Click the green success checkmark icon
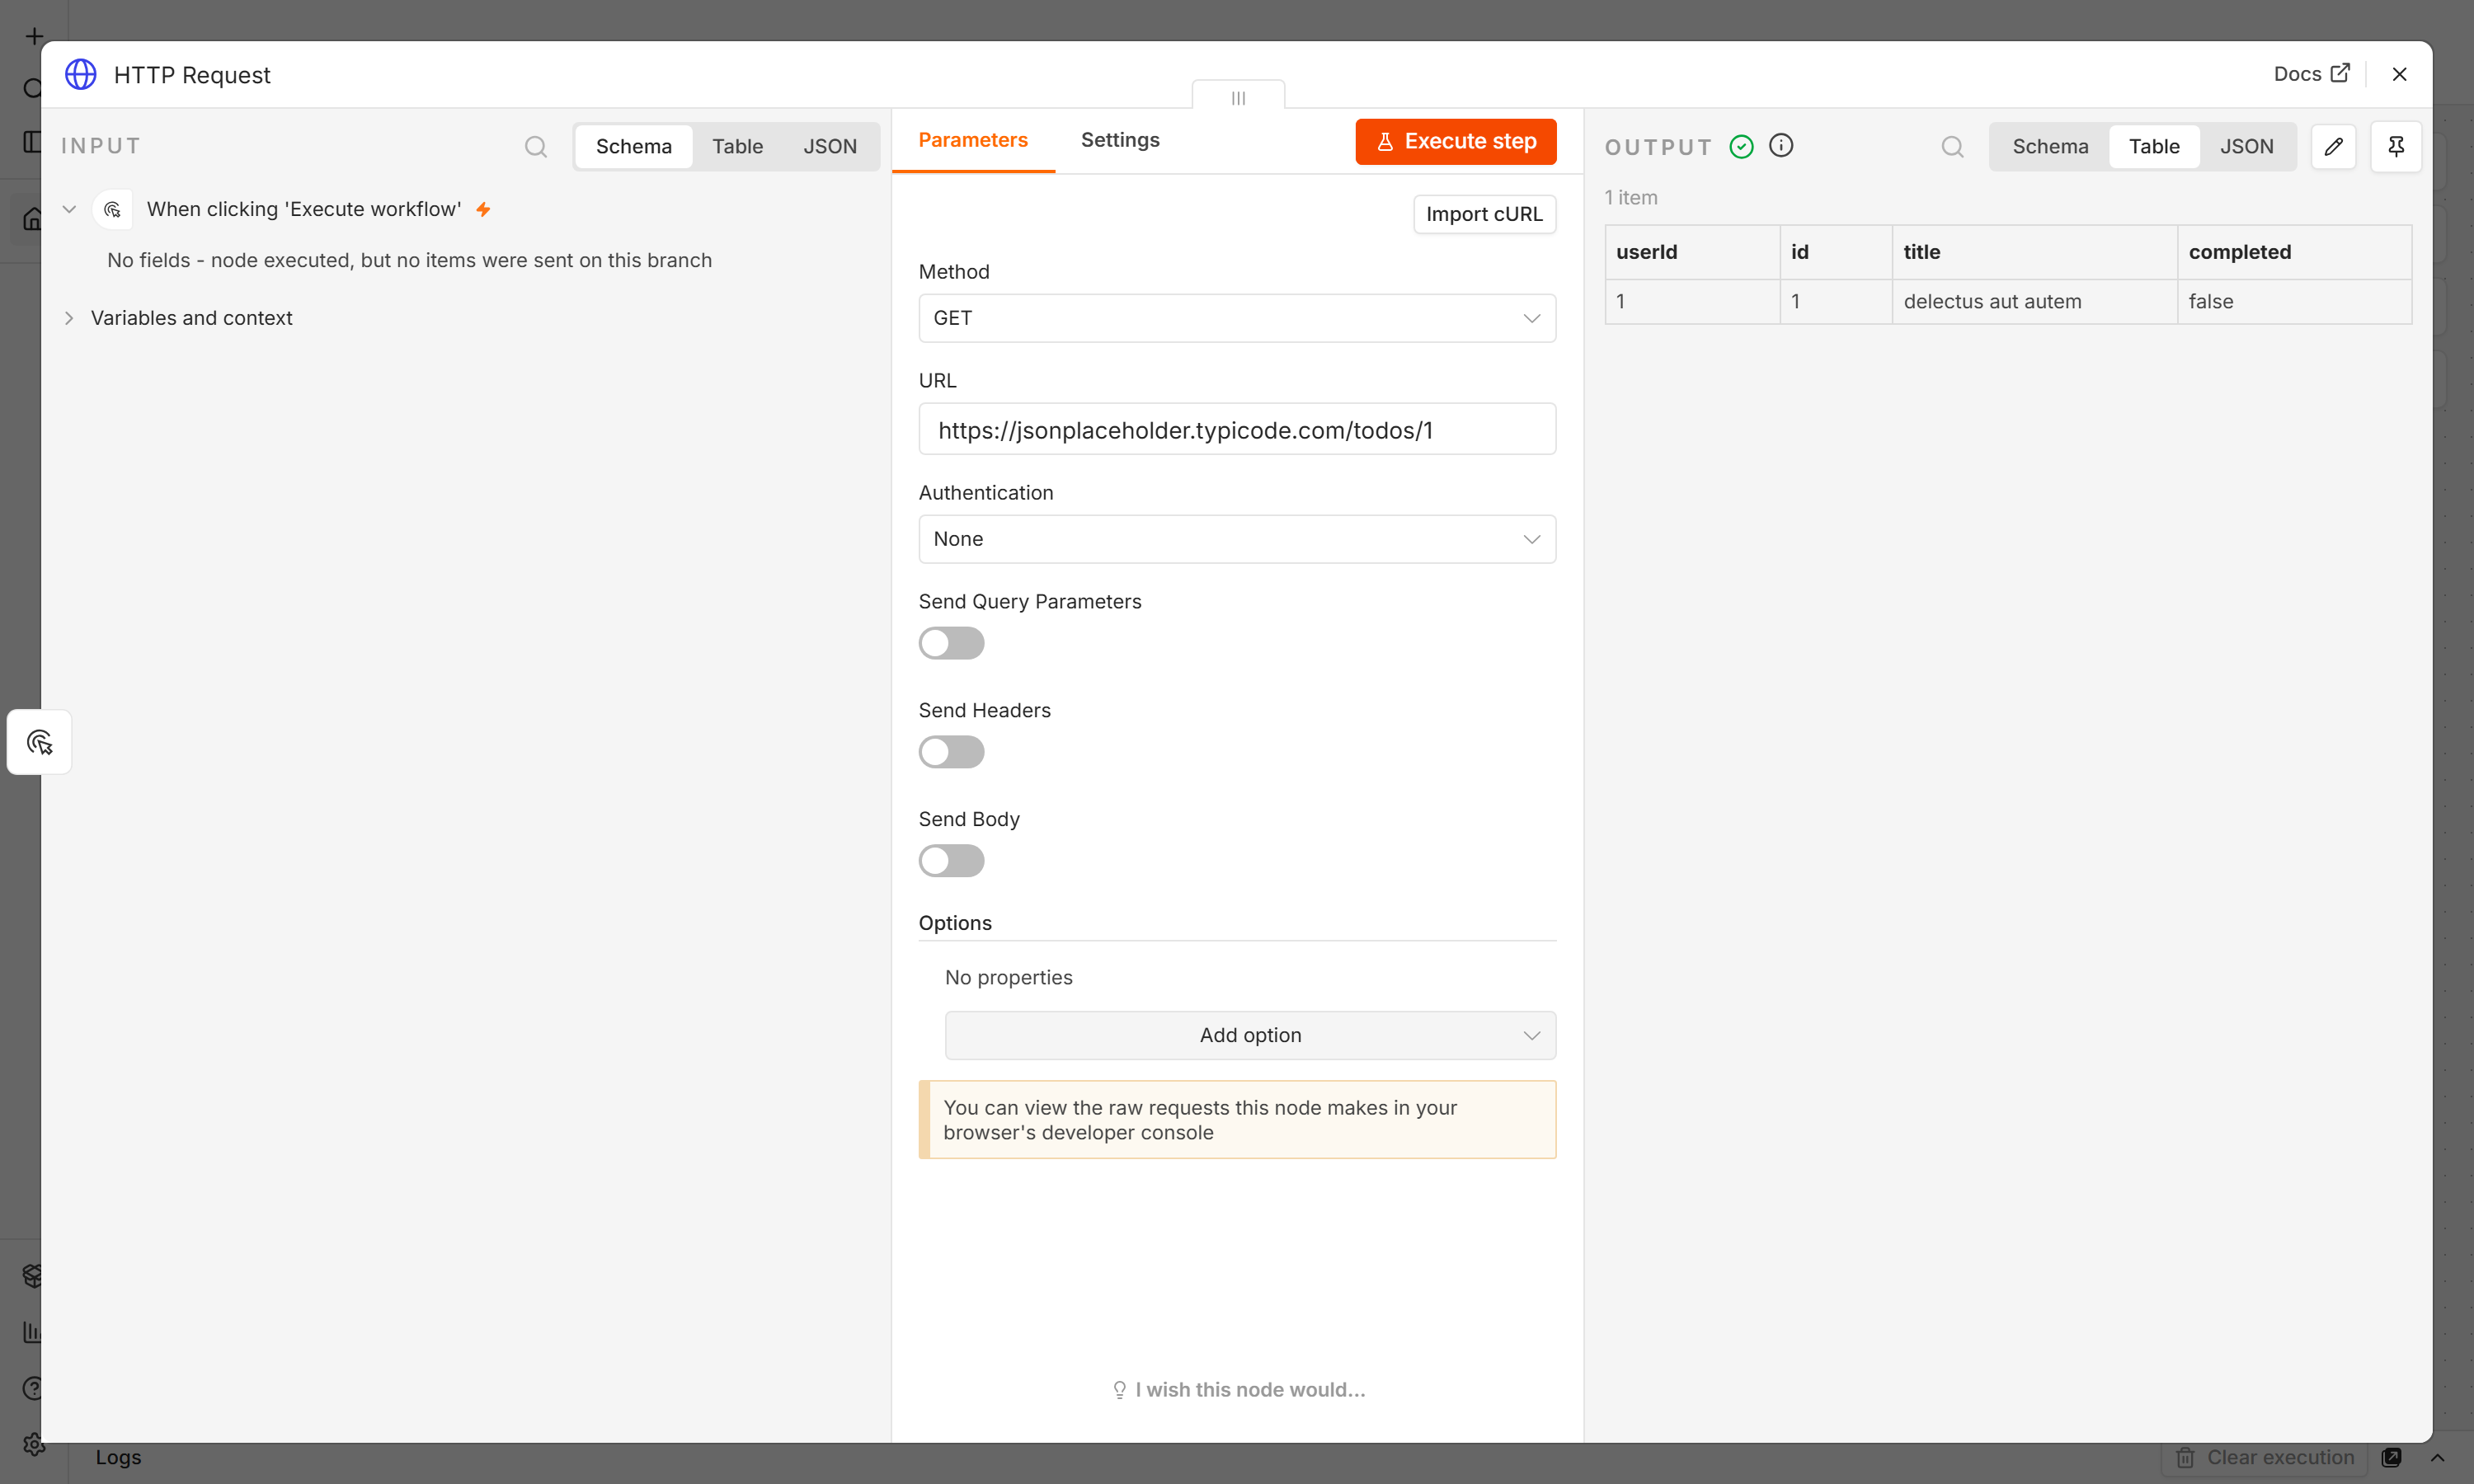 1742,147
